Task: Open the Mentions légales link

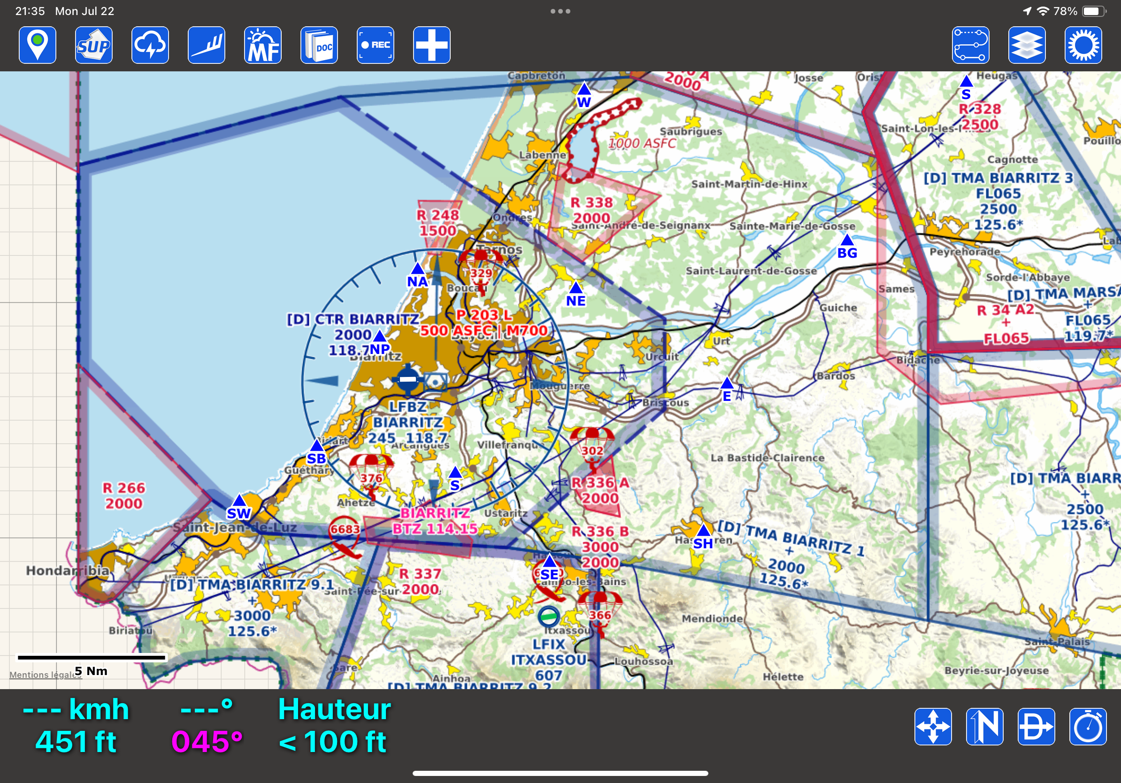Action: coord(46,675)
